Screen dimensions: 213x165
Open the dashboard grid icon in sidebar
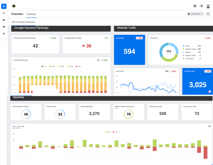(x=4, y=6)
